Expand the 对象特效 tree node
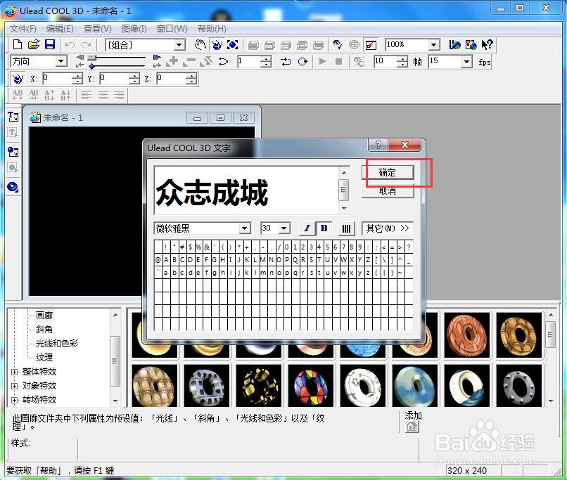This screenshot has height=480, width=567. pyautogui.click(x=14, y=386)
